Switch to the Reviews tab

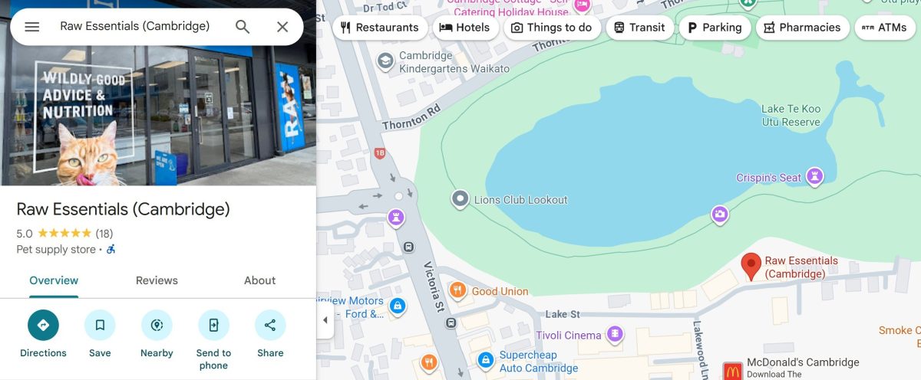[157, 280]
